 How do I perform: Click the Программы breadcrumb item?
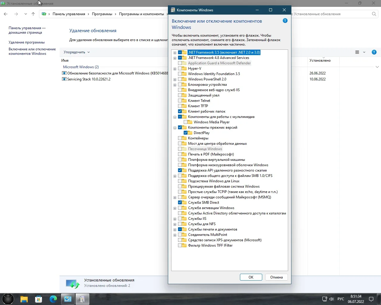click(102, 14)
